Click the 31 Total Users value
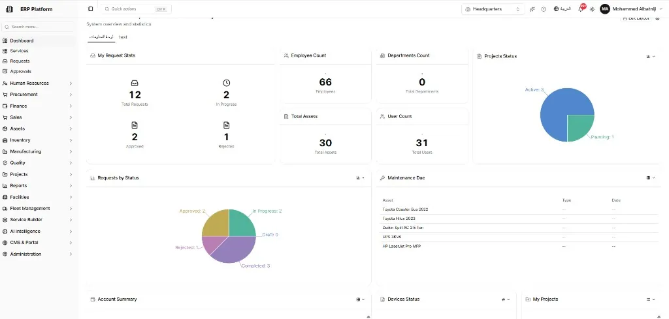The height and width of the screenshot is (319, 669). [422, 143]
